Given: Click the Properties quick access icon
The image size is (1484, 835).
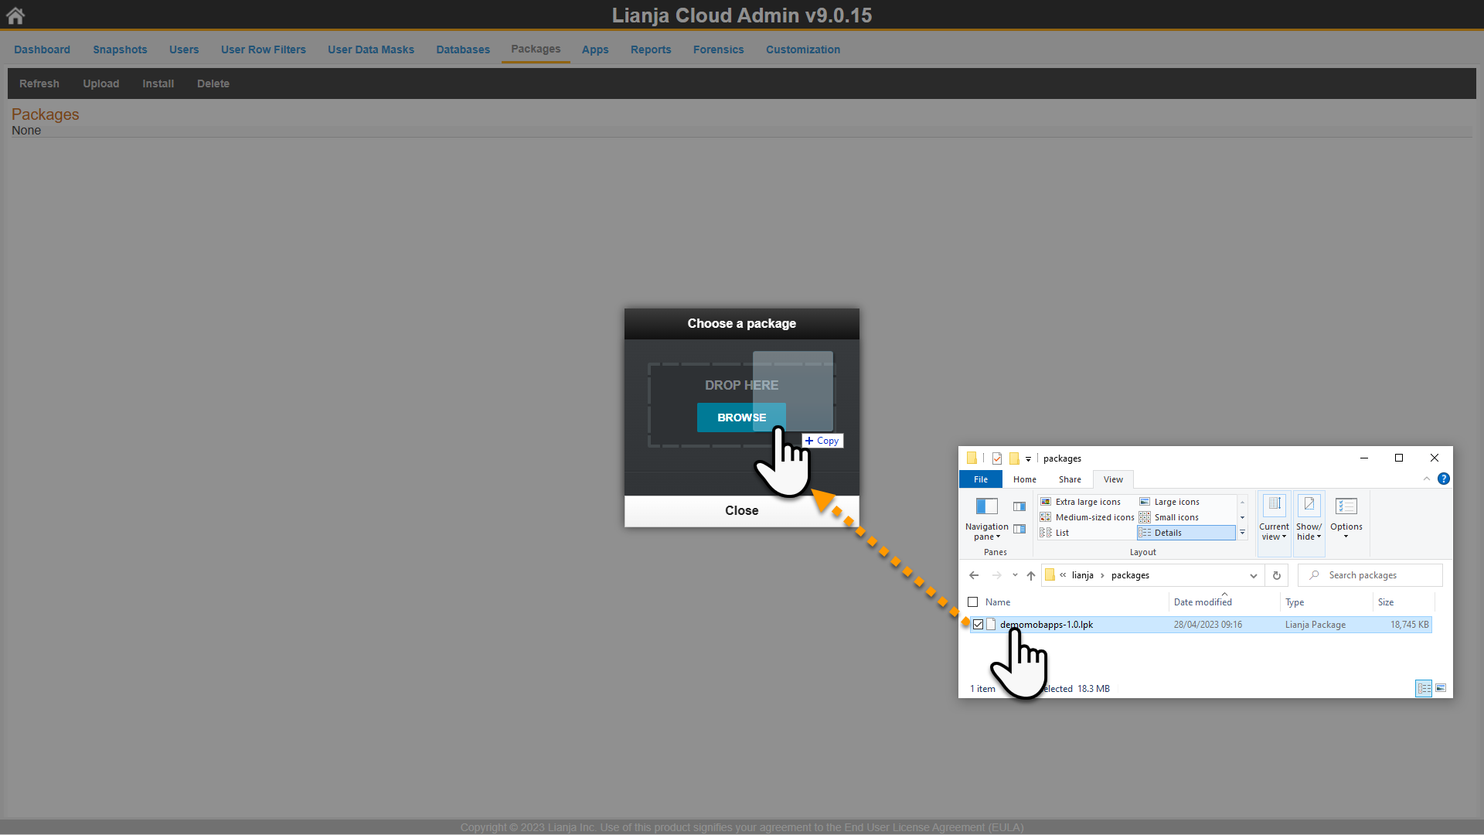Looking at the screenshot, I should tap(997, 458).
